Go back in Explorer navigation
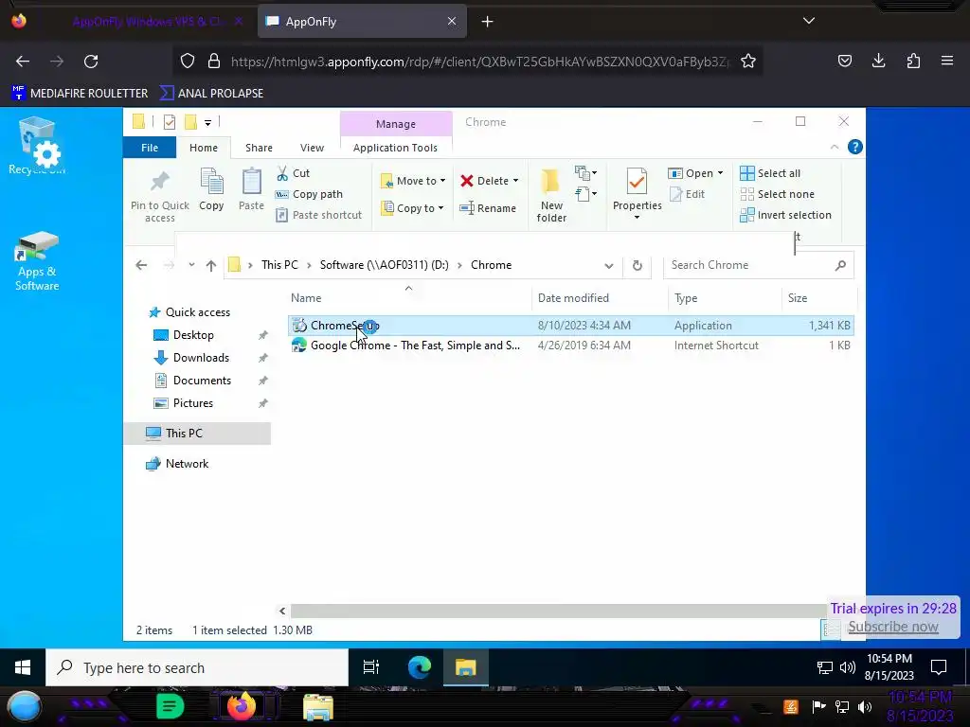This screenshot has height=727, width=970. pyautogui.click(x=142, y=265)
